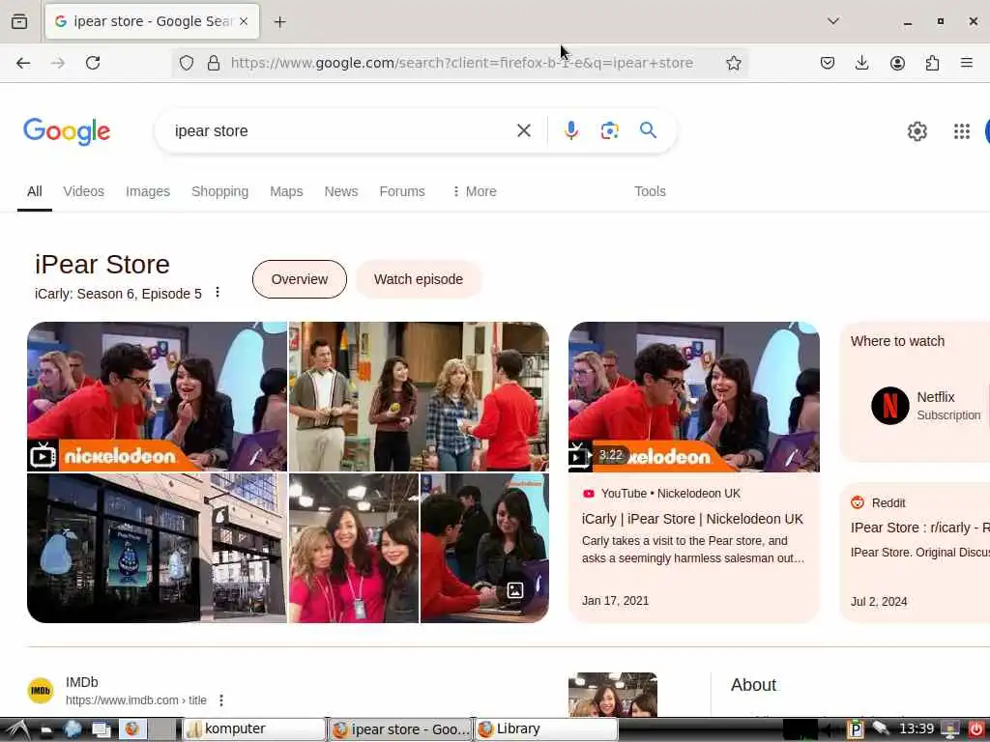
Task: Click the Google logo
Action: (x=67, y=131)
